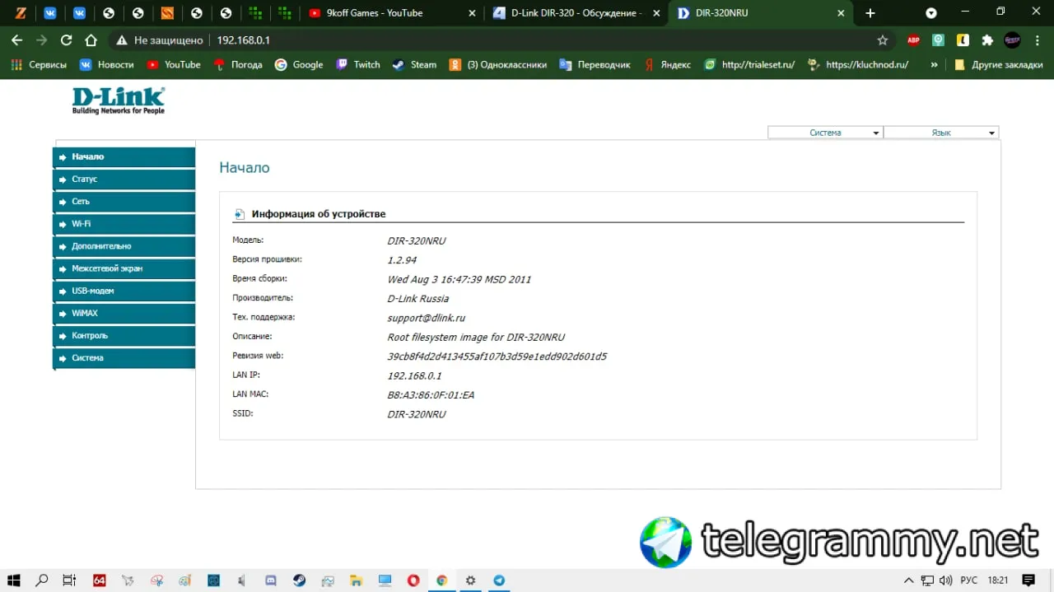This screenshot has width=1054, height=592.
Task: Switch to the D-Link DIR-320 Обсуждение tab
Action: 576,13
